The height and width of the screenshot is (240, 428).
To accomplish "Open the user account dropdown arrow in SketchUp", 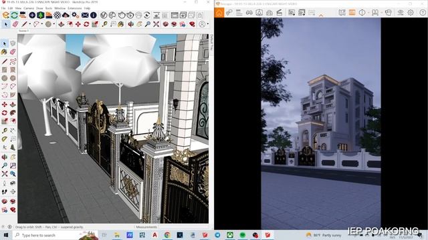I will [208, 24].
